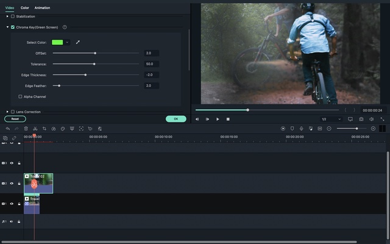
Task: Enter fullscreen preview mode
Action: click(382, 120)
